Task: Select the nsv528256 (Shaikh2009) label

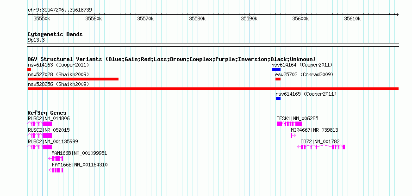Action: (x=58, y=85)
